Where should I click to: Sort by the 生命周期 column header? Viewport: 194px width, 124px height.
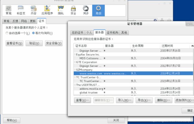[x=145, y=46]
